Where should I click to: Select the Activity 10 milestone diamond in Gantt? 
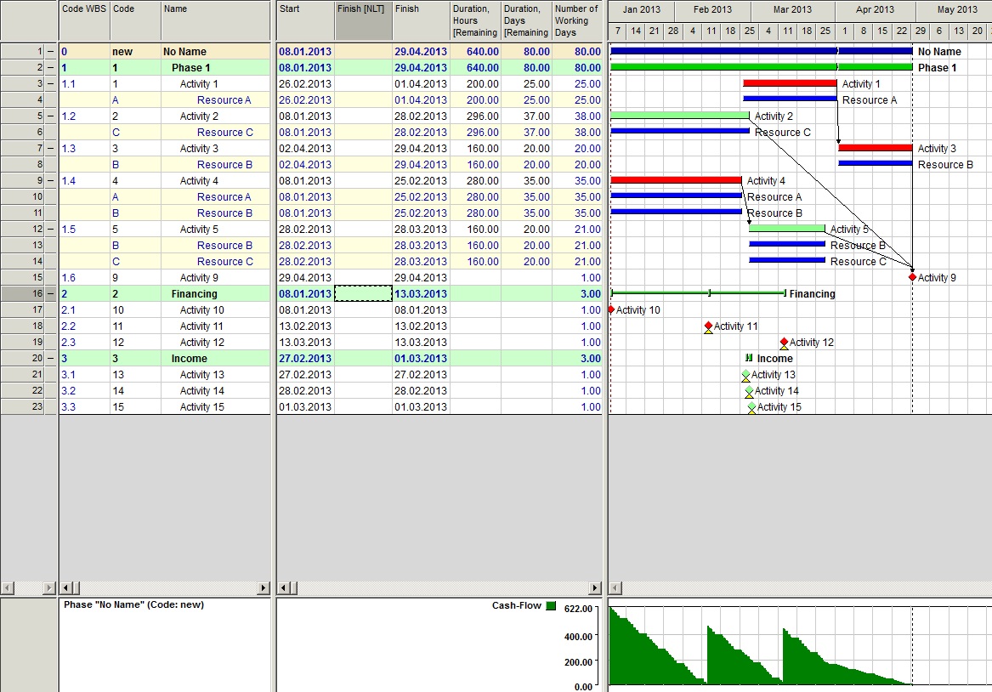(611, 309)
